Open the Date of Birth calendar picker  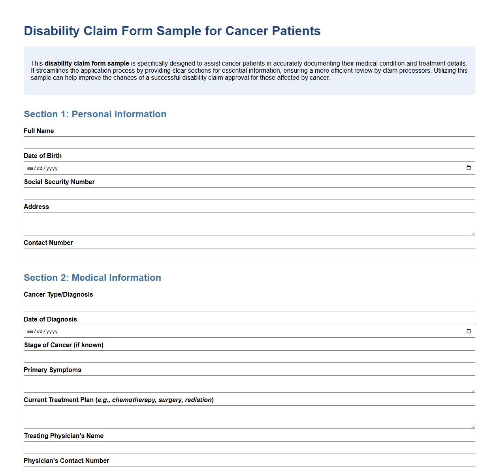469,167
